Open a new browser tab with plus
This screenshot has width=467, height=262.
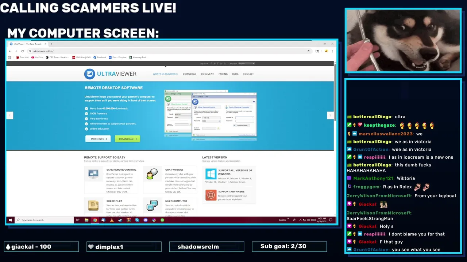tap(51, 44)
